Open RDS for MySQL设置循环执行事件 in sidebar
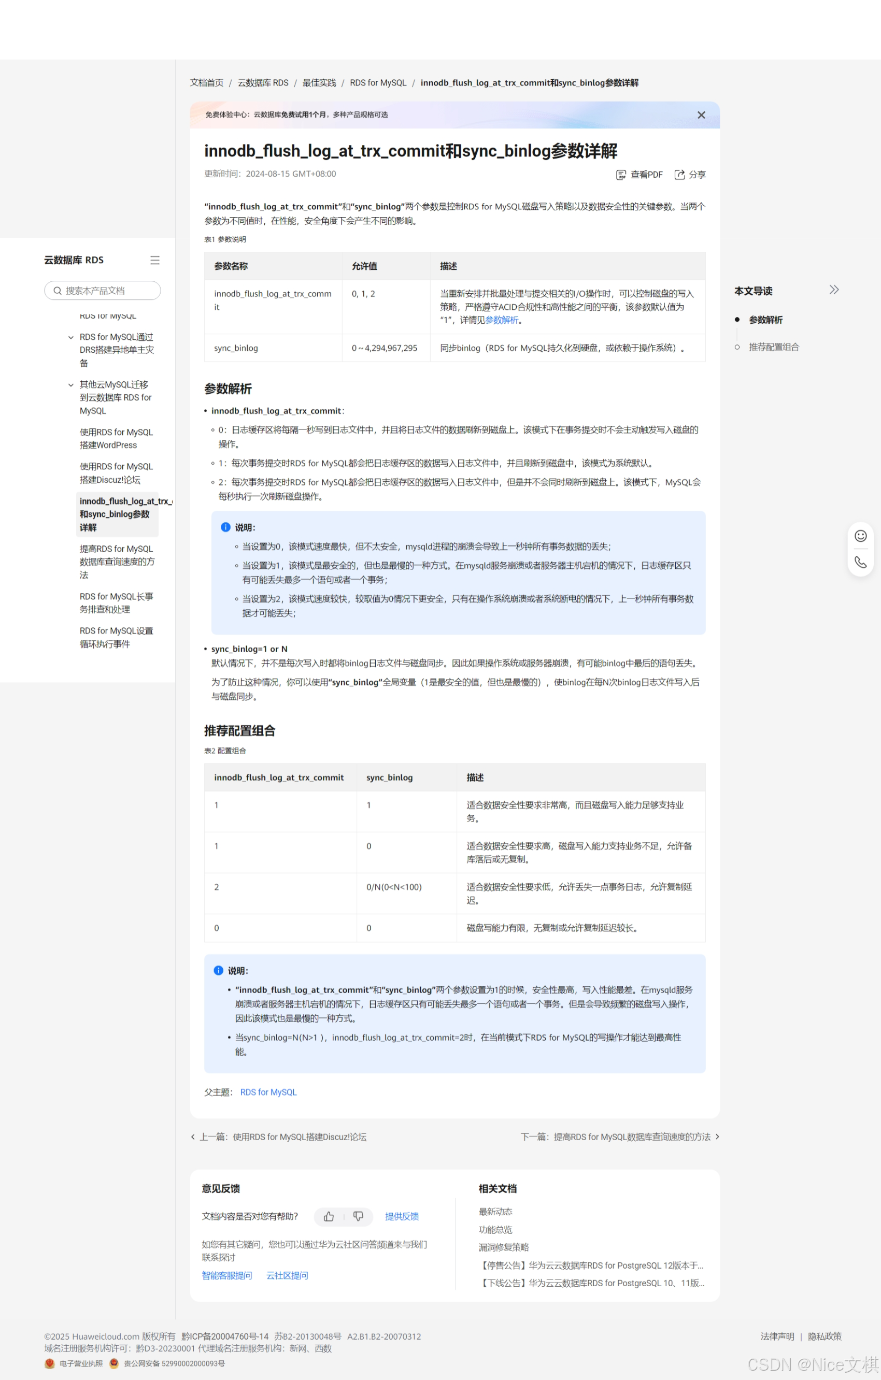This screenshot has width=881, height=1380. point(117,638)
